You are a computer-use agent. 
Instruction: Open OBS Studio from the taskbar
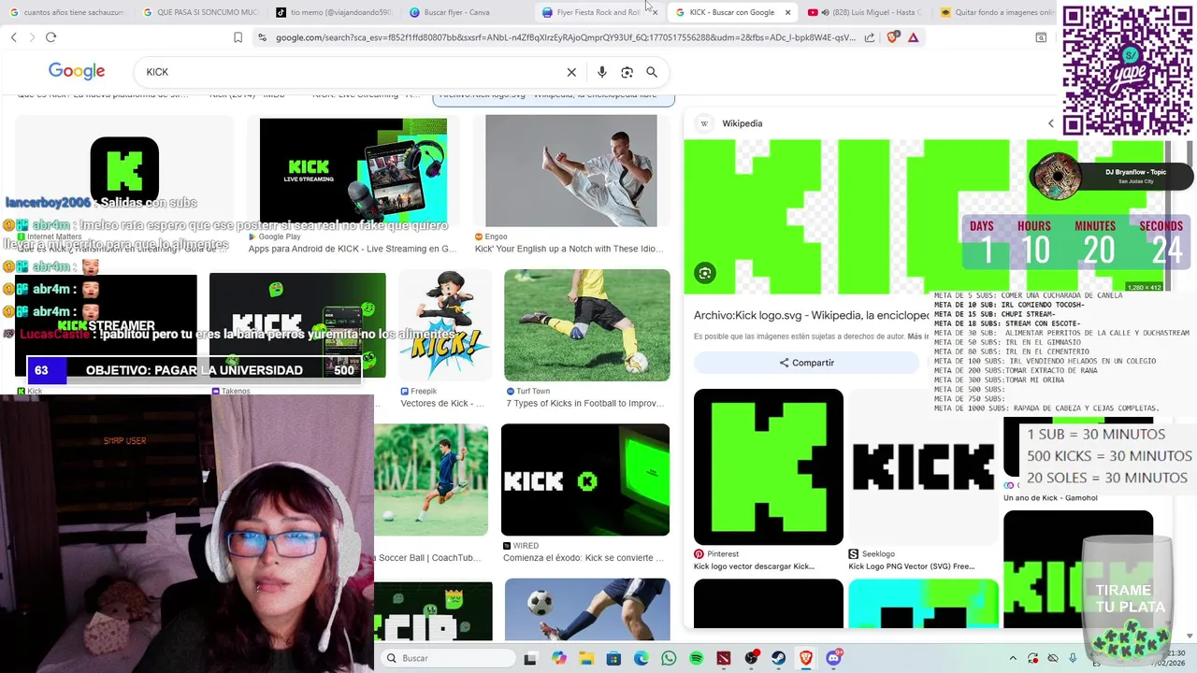[x=751, y=658]
